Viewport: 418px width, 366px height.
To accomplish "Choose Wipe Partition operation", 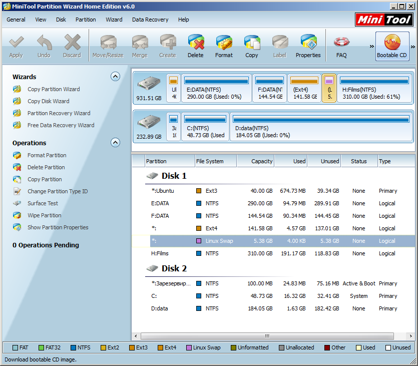I will pyautogui.click(x=45, y=215).
